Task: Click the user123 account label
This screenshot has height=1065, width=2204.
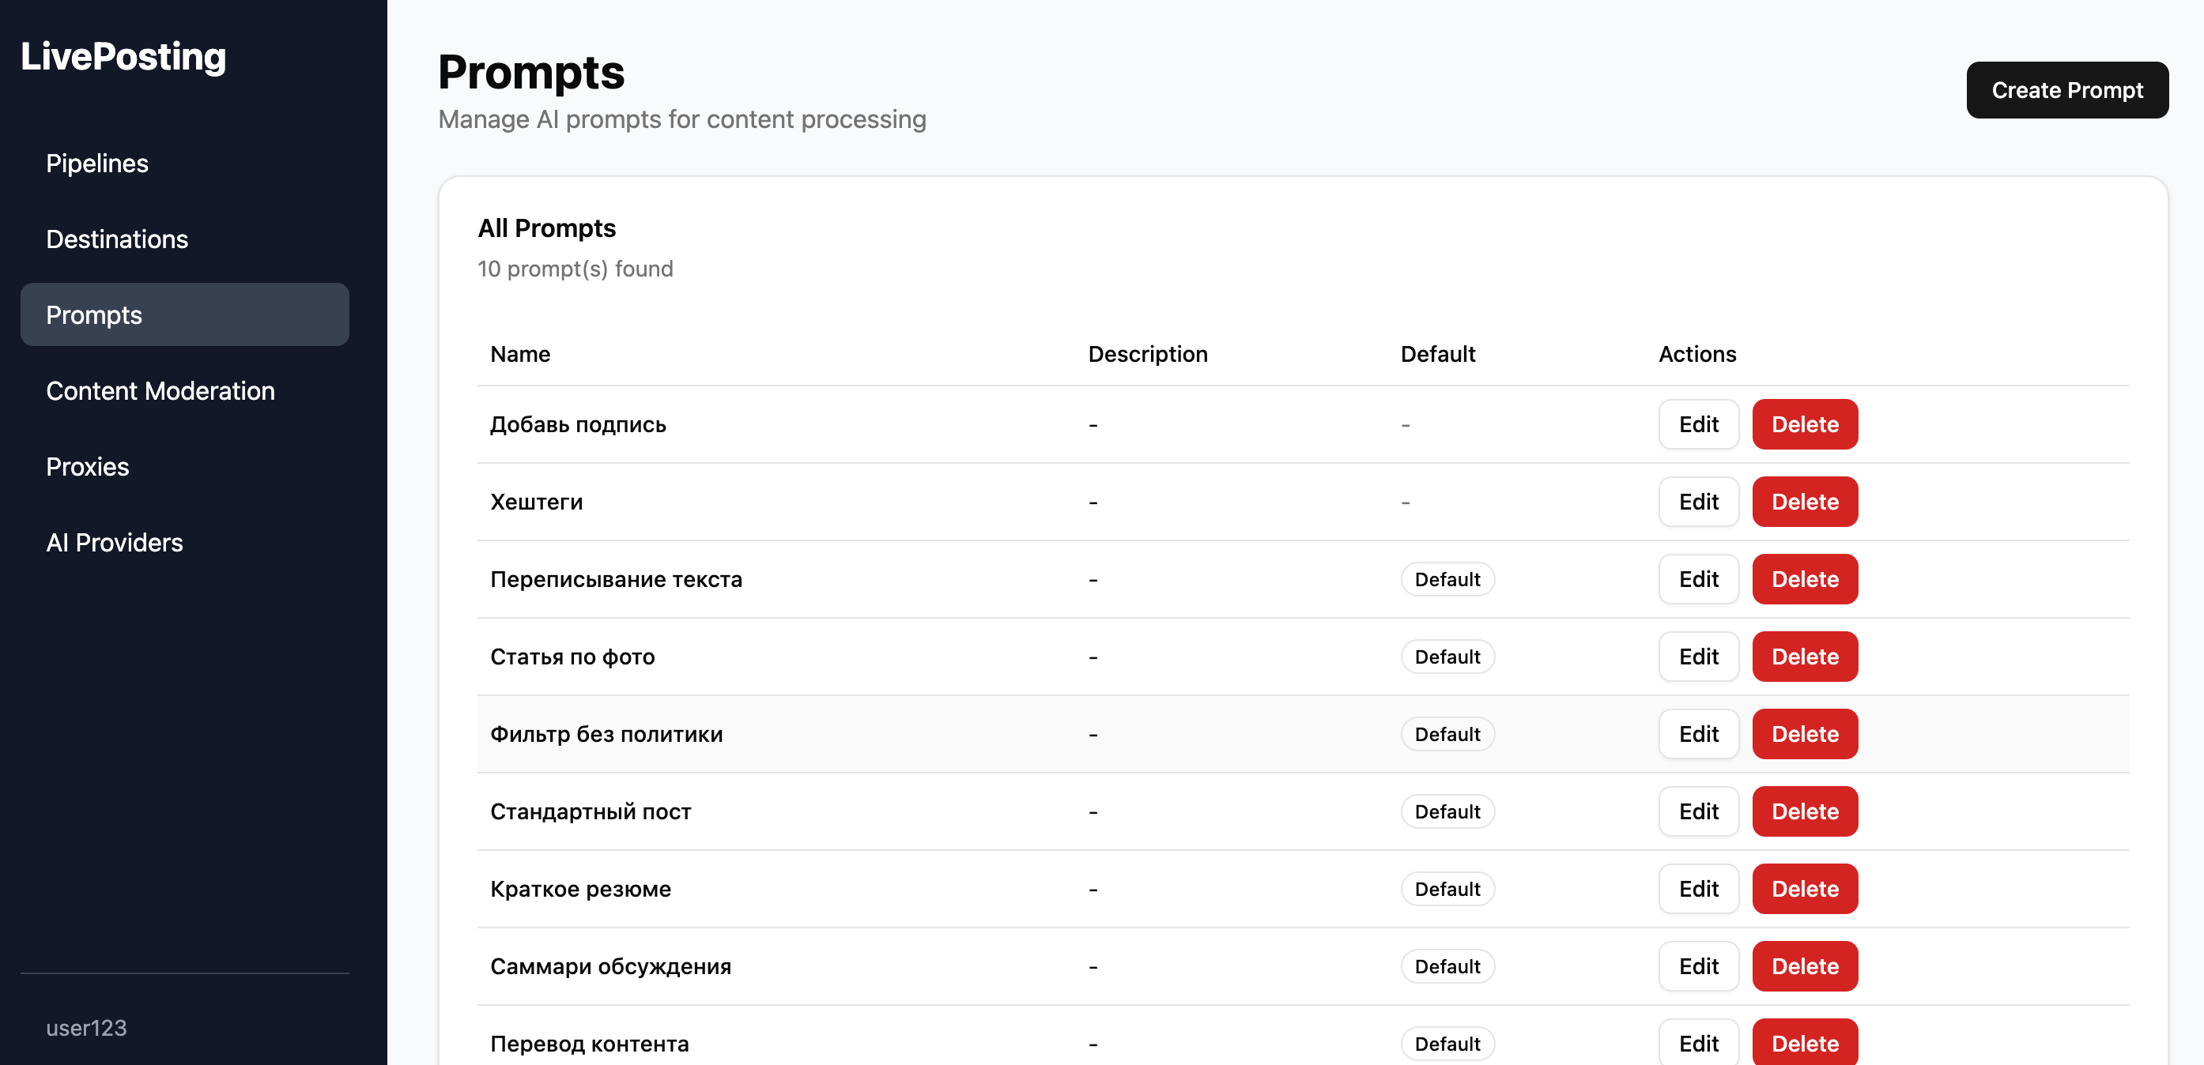Action: (x=85, y=1027)
